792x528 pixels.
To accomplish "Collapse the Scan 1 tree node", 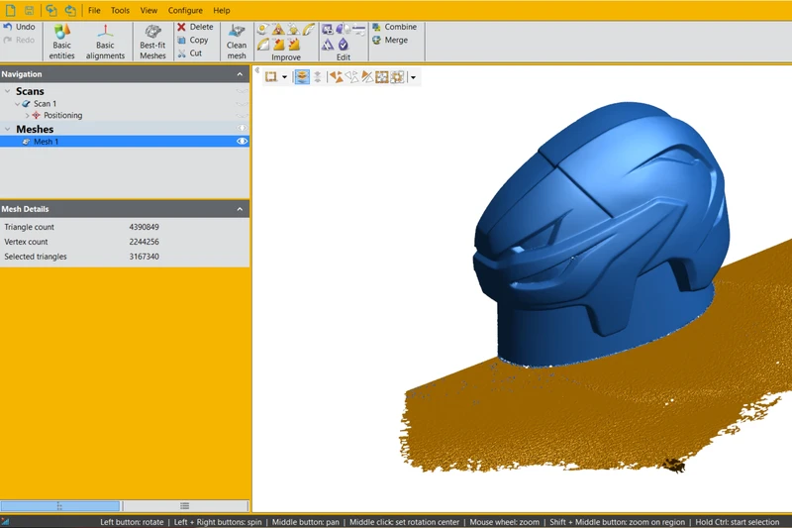I will point(17,103).
